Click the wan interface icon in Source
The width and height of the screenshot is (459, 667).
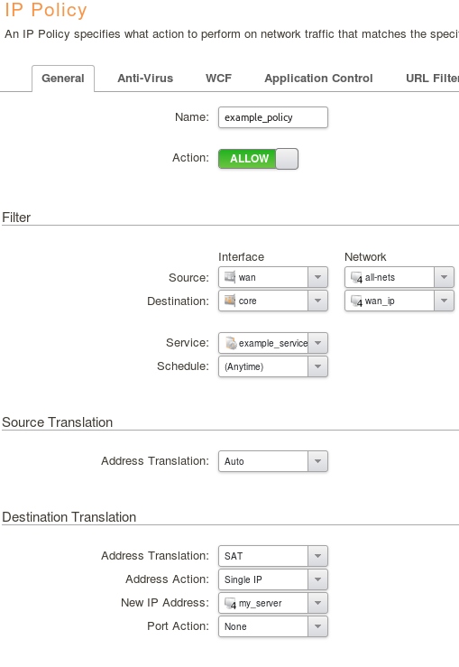pos(230,277)
